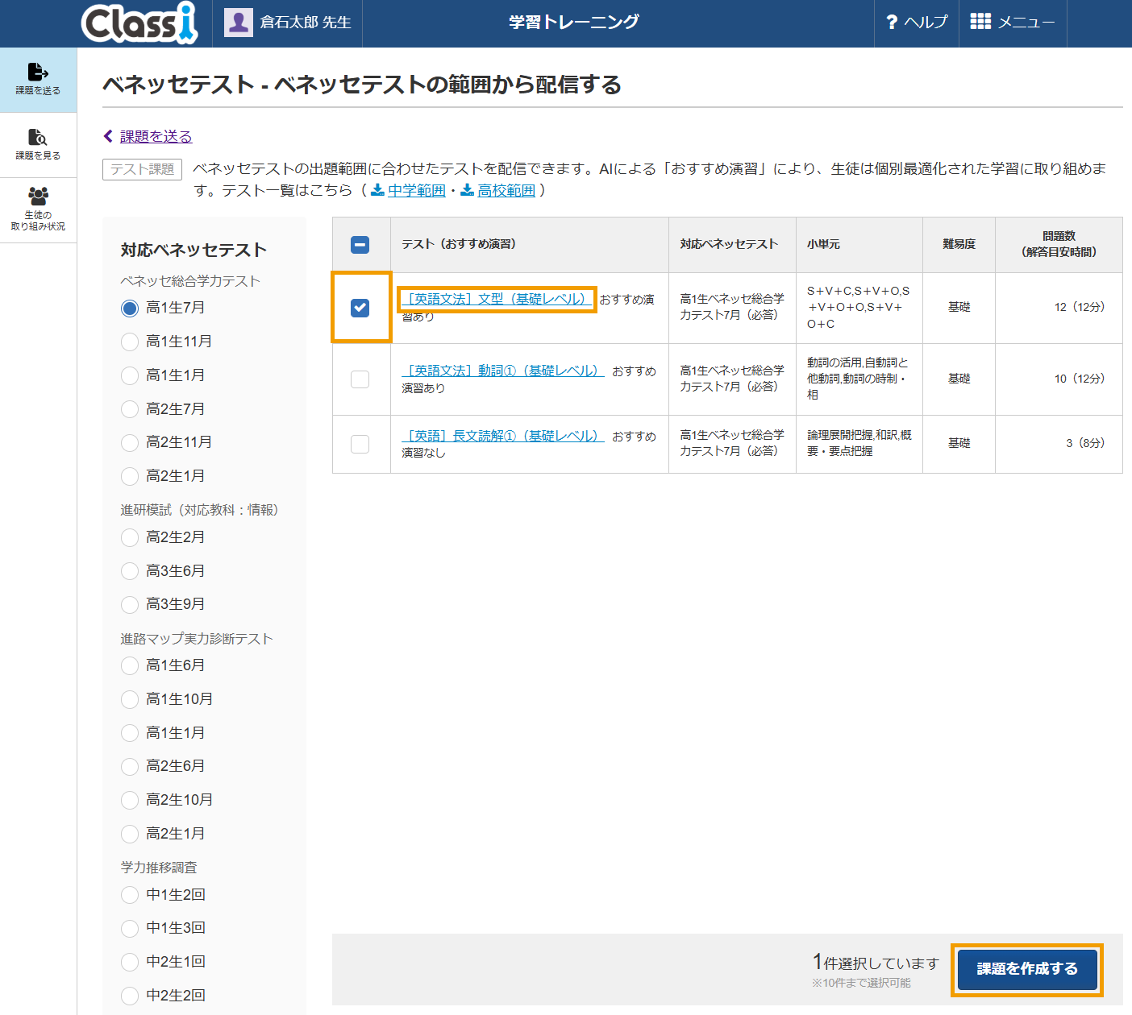Click the back chevron beside 課題を送る
The width and height of the screenshot is (1132, 1015).
pyautogui.click(x=108, y=136)
